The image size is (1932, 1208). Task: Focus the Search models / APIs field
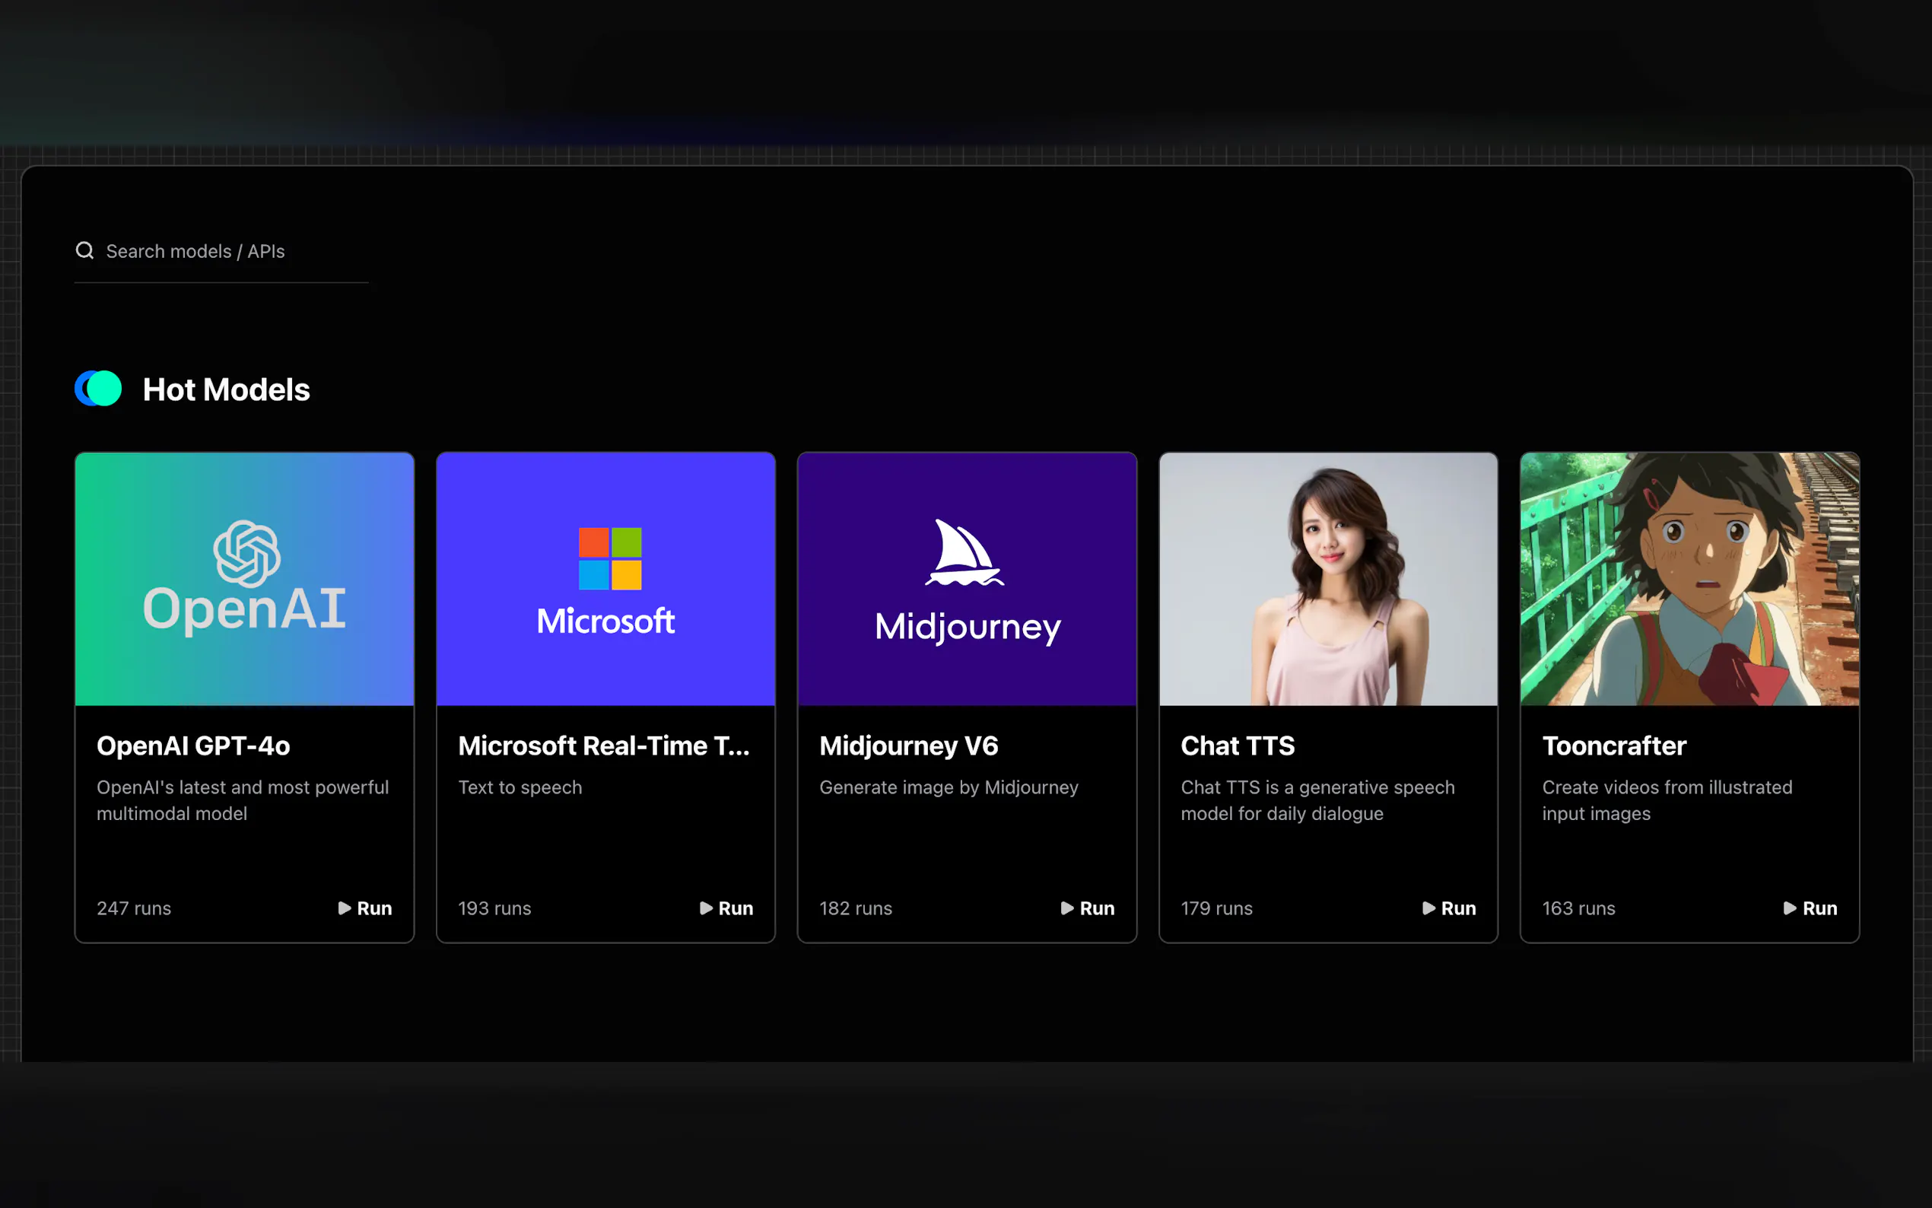[232, 252]
